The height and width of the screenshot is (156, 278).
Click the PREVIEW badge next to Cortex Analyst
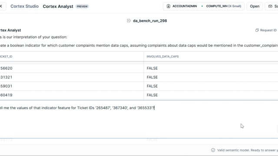(x=82, y=6)
